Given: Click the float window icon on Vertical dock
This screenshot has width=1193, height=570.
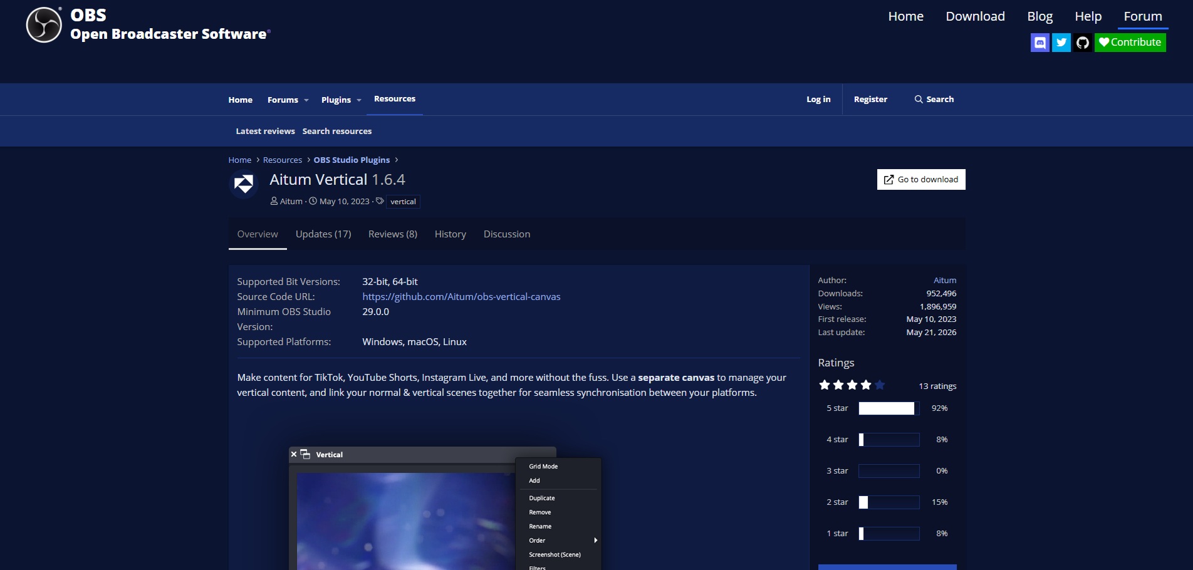Looking at the screenshot, I should (306, 454).
